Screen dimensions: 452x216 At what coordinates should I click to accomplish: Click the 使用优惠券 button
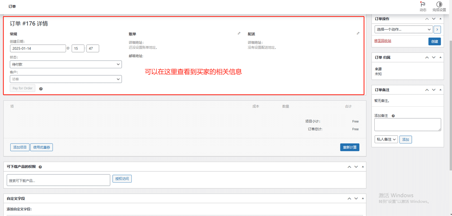pyautogui.click(x=41, y=147)
